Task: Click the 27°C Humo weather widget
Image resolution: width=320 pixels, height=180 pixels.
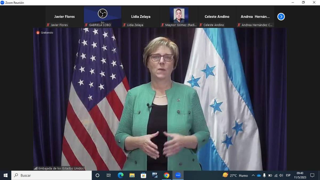Action: click(234, 175)
